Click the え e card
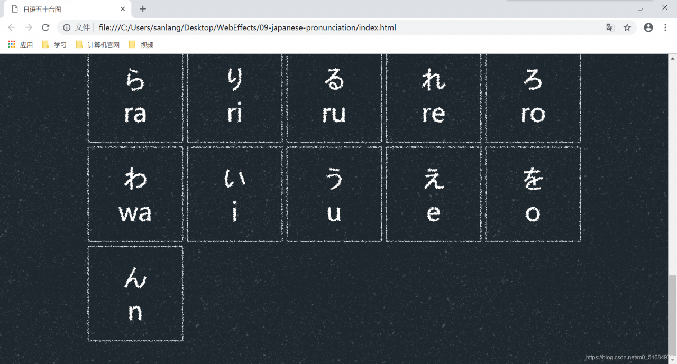 coord(434,194)
